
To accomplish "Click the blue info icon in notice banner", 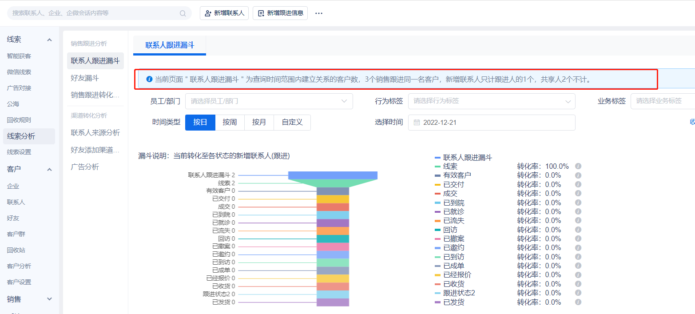I will click(x=149, y=79).
